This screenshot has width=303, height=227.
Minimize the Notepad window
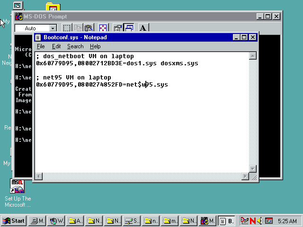pyautogui.click(x=236, y=37)
